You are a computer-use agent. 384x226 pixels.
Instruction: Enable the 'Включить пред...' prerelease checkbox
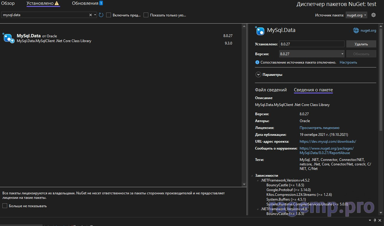coord(109,15)
